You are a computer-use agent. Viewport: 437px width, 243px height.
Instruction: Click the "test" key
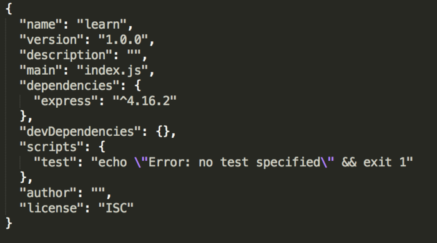click(x=56, y=162)
